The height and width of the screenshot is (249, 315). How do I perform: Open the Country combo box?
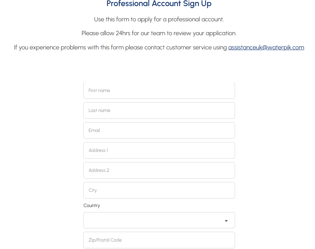159,220
